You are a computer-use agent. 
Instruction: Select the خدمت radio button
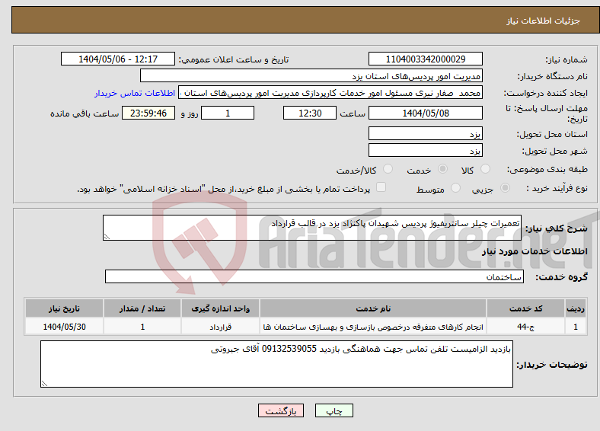coord(442,169)
